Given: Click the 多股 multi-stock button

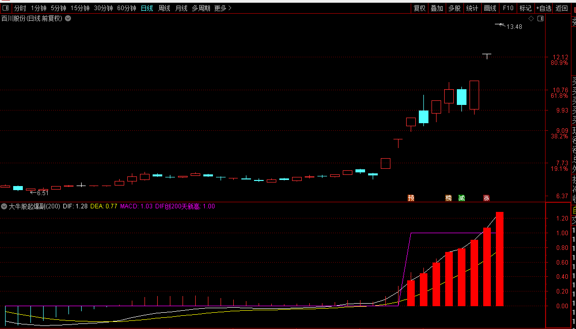Looking at the screenshot, I should 455,8.
